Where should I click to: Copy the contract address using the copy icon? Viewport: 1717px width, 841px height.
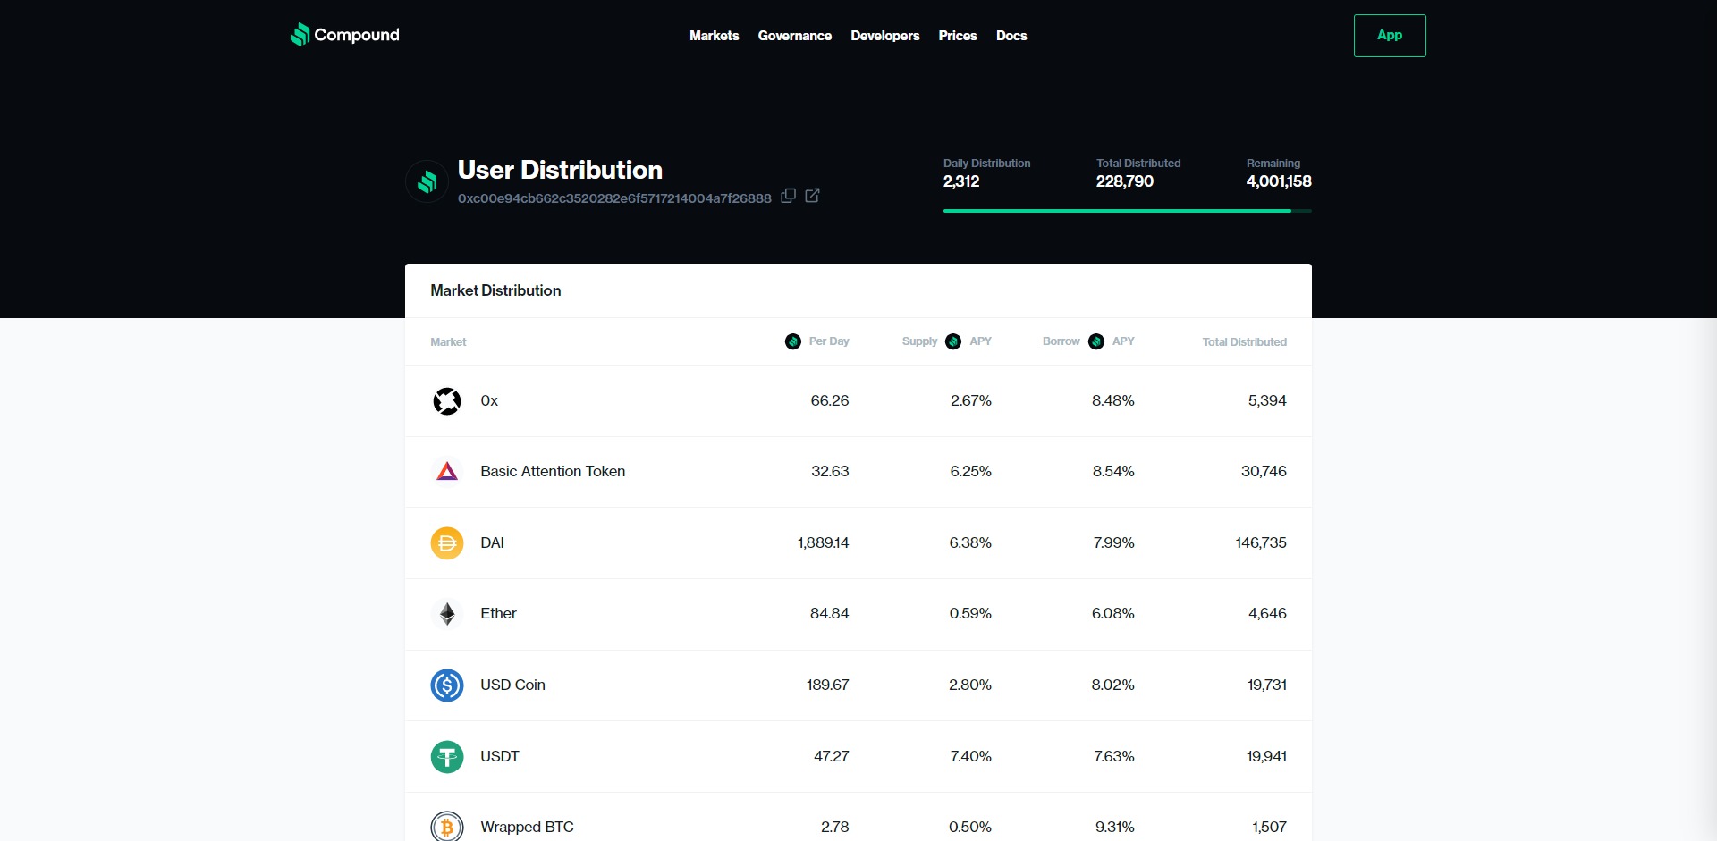[x=788, y=196]
